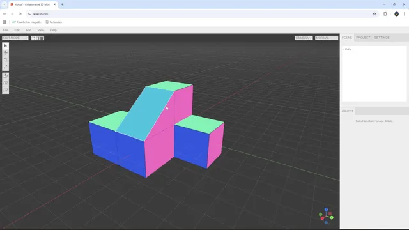This screenshot has width=409, height=230.
Task: Open the browser profile avatar
Action: (396, 14)
